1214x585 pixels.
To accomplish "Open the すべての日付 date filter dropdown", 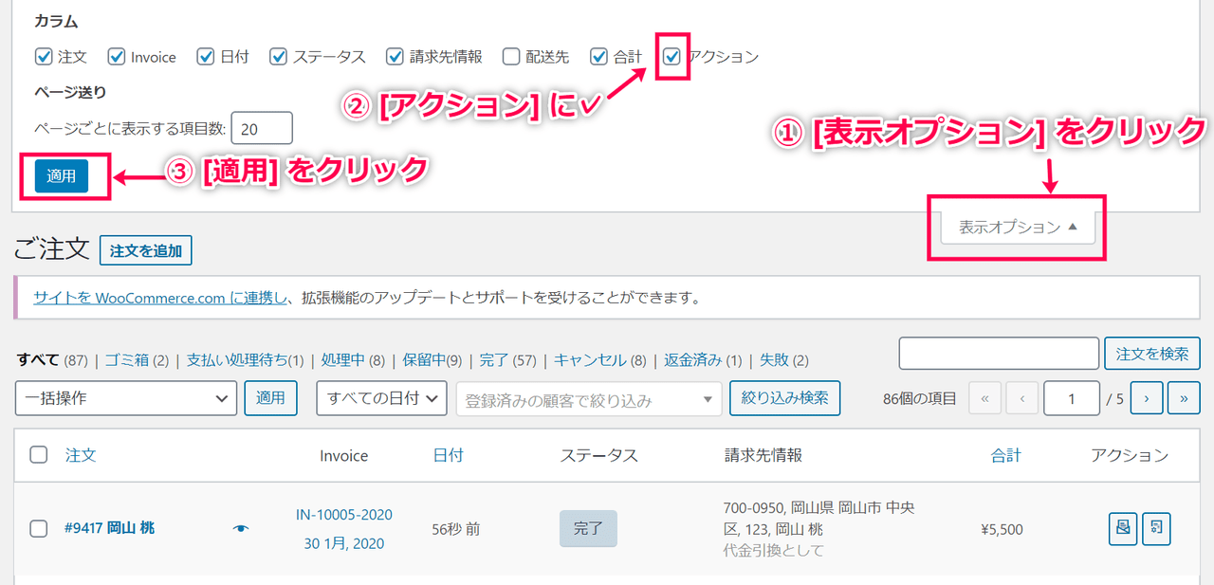I will tap(381, 399).
